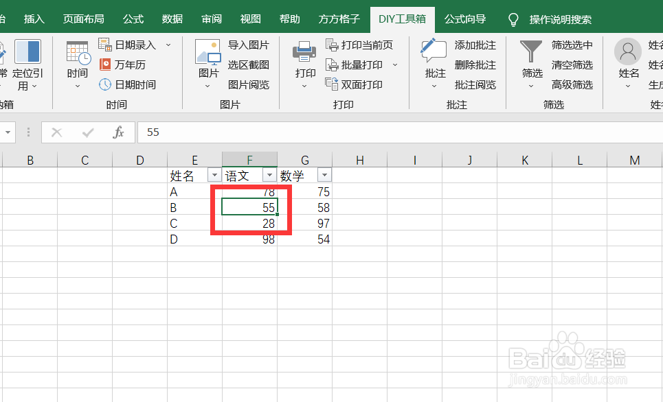Select column header F
Viewport: 663px width, 402px height.
250,160
